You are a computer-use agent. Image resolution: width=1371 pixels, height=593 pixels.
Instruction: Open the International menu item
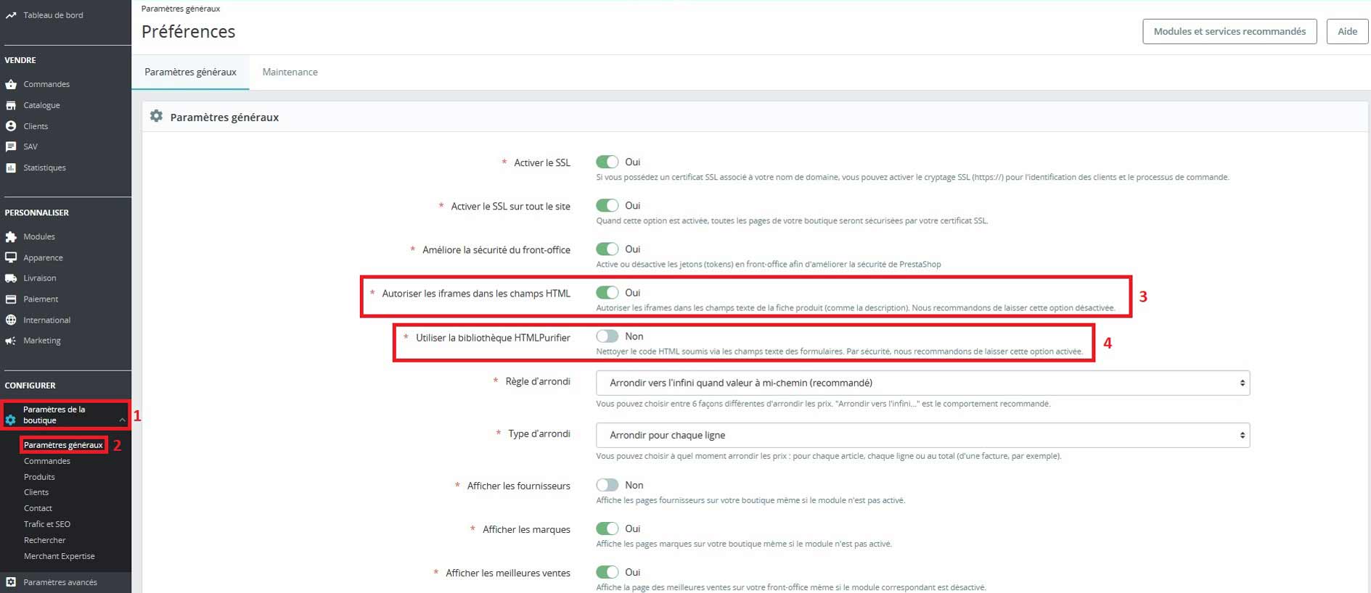click(47, 320)
